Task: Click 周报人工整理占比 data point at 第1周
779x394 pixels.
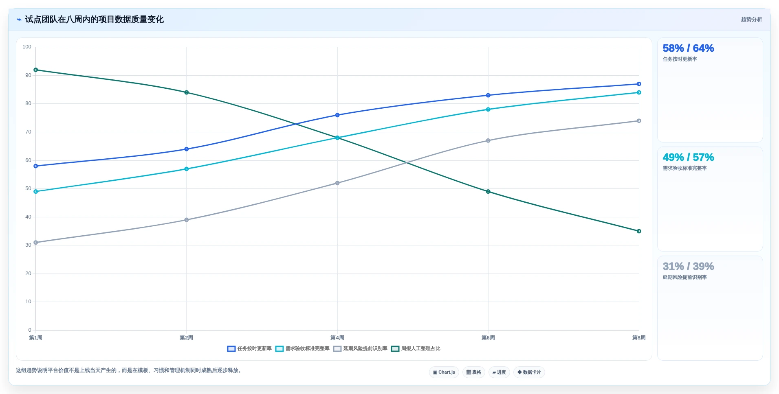Action: [x=36, y=70]
